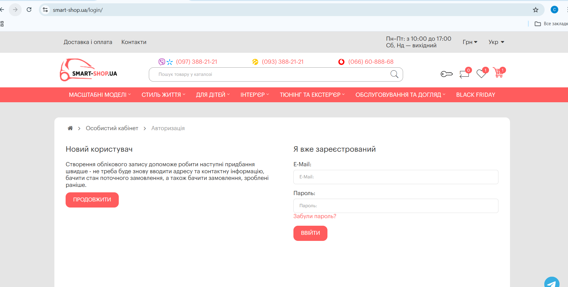This screenshot has width=568, height=287.
Task: Click the search magnifier icon
Action: (394, 74)
